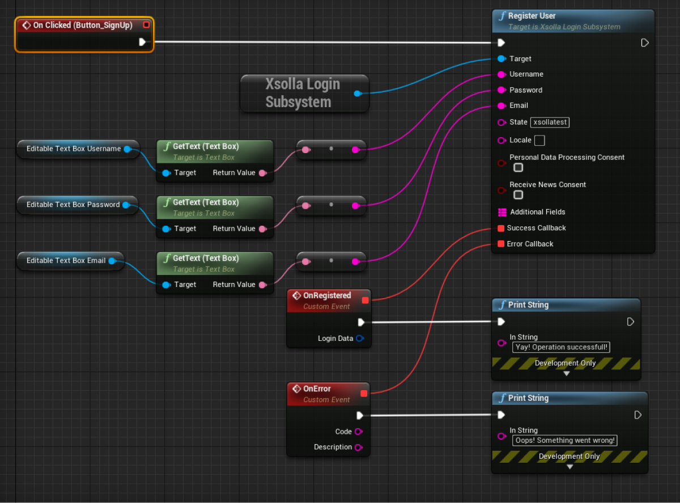The width and height of the screenshot is (680, 503).
Task: Select the Register User node title
Action: [x=532, y=16]
